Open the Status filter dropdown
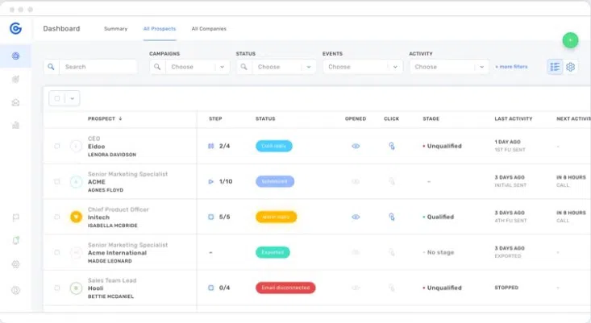 pyautogui.click(x=277, y=67)
